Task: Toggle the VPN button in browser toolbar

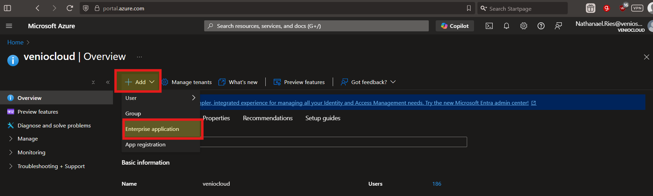Action: (637, 8)
